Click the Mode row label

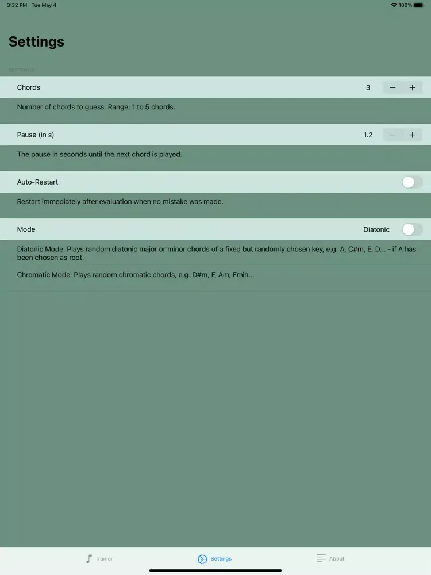[x=26, y=229]
